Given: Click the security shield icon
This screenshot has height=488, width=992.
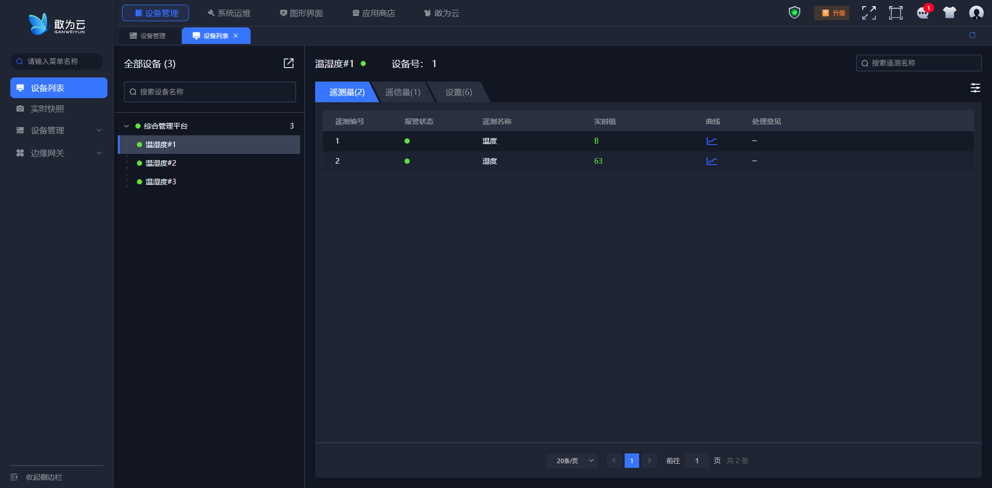Looking at the screenshot, I should coord(794,12).
